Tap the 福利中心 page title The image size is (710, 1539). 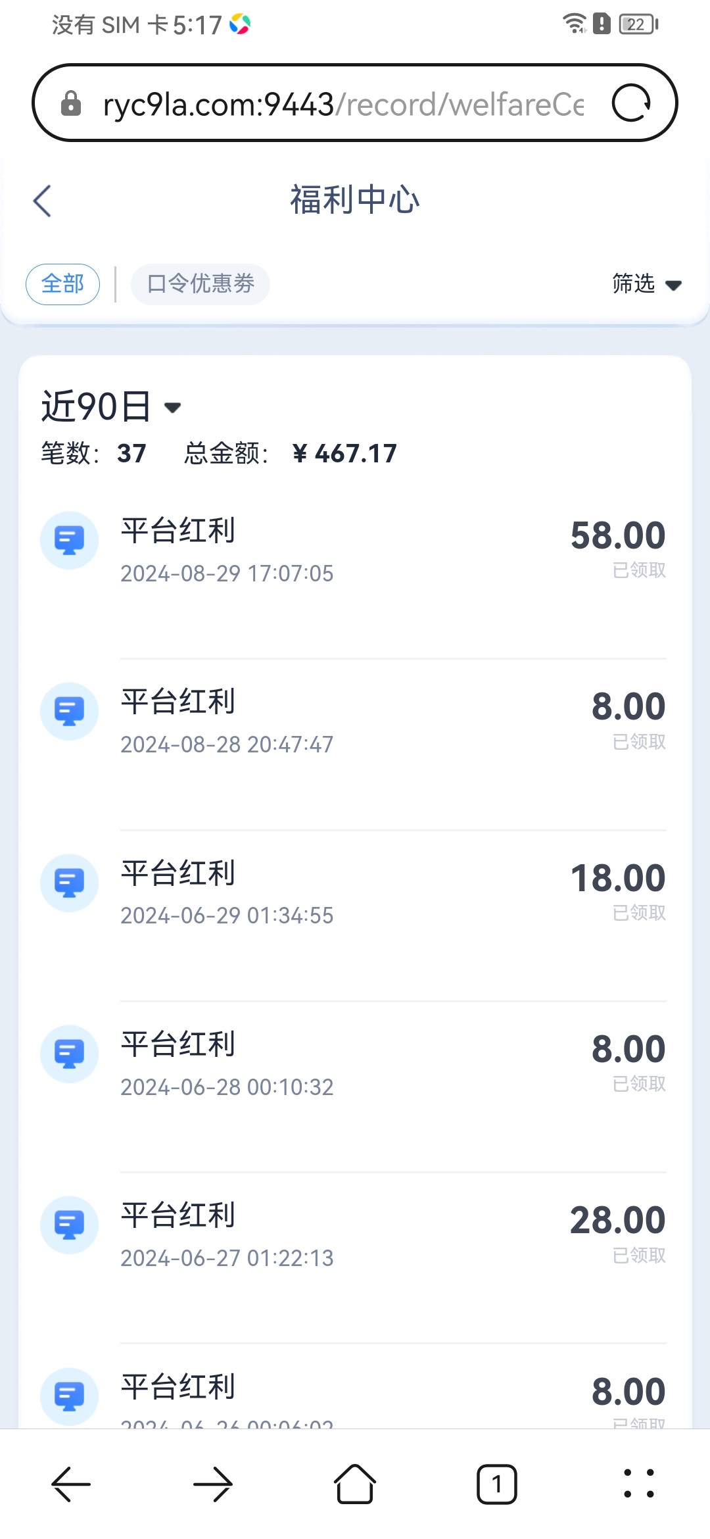[x=355, y=200]
